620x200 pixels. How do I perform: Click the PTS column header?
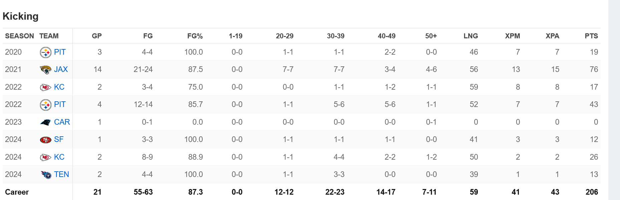pyautogui.click(x=591, y=36)
